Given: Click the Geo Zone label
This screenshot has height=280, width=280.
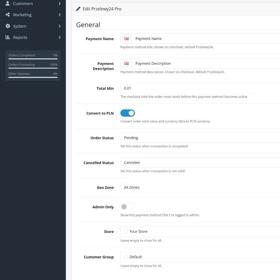Looking at the screenshot, I should [105, 188].
